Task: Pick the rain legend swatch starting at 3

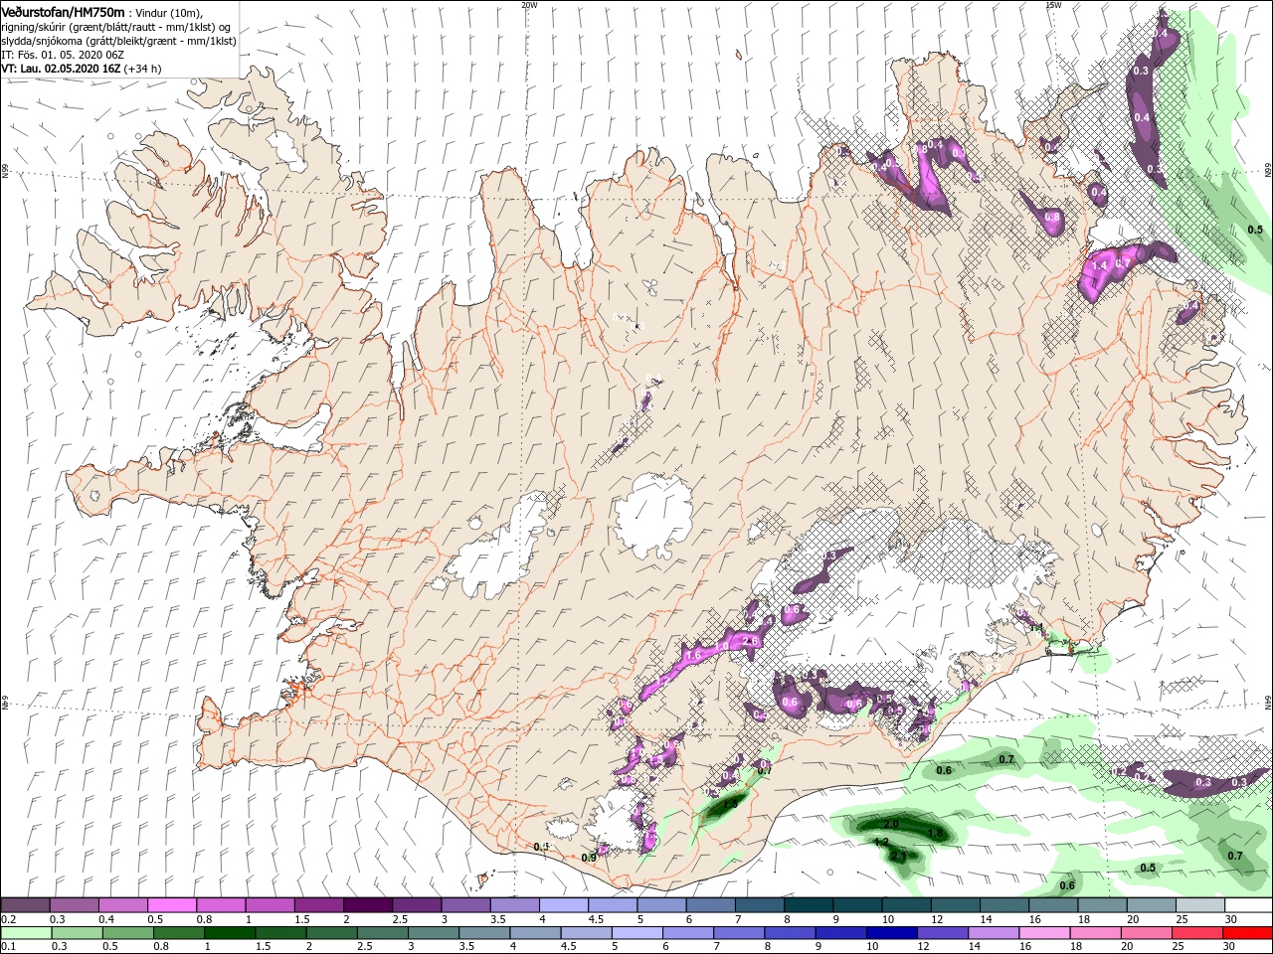Action: [x=434, y=932]
